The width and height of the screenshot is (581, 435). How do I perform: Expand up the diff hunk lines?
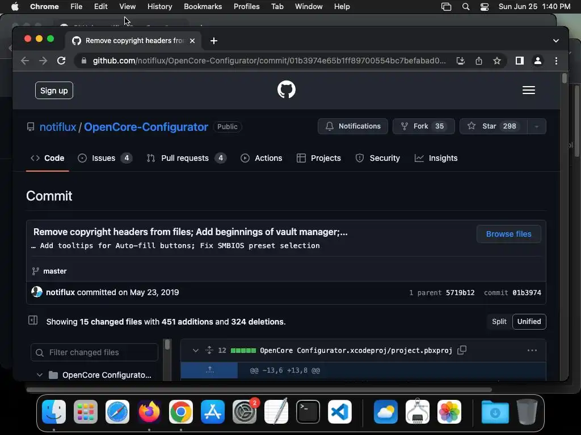(209, 370)
